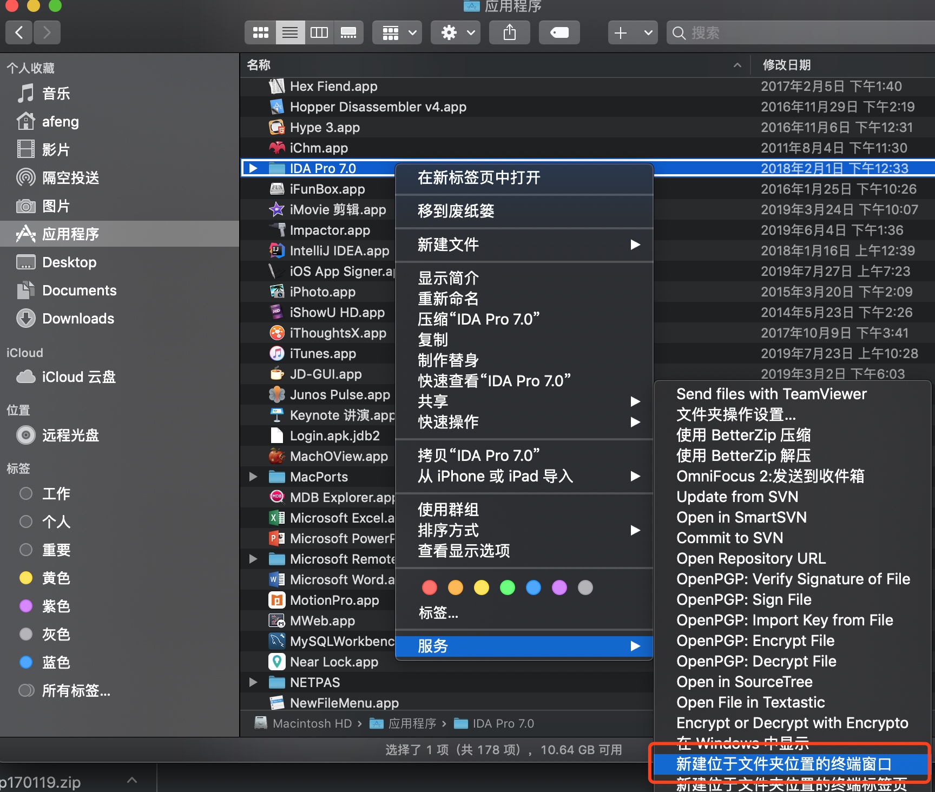
Task: Open Downloads in the sidebar
Action: [x=120, y=318]
